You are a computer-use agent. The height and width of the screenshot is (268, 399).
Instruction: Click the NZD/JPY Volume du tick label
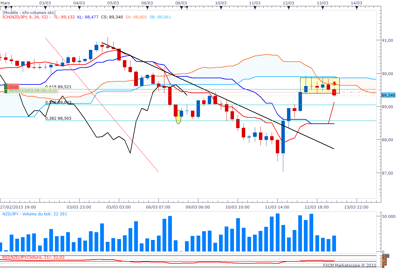coord(35,214)
